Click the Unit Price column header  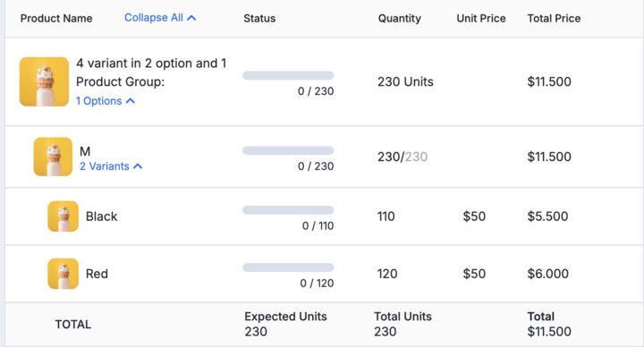[481, 19]
